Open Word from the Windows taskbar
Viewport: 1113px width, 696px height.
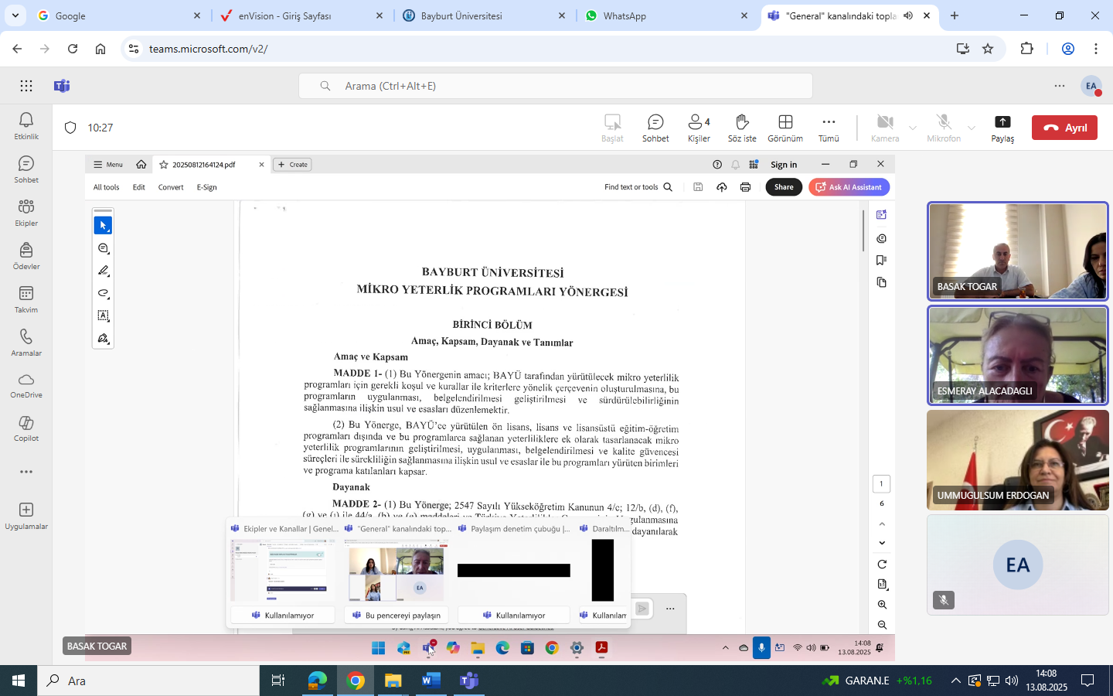tap(431, 681)
